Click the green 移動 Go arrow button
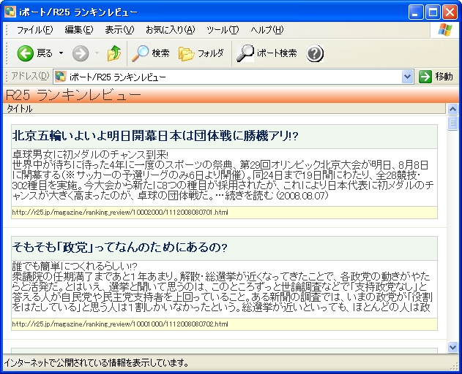Screen dimensions: 462x374 [x=436, y=77]
